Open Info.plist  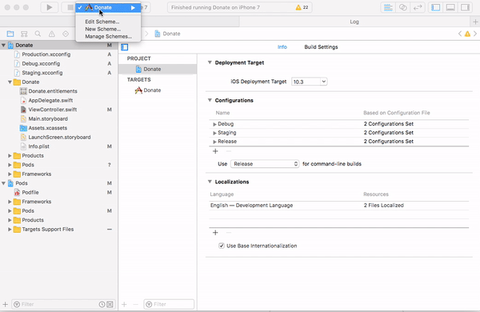click(39, 146)
